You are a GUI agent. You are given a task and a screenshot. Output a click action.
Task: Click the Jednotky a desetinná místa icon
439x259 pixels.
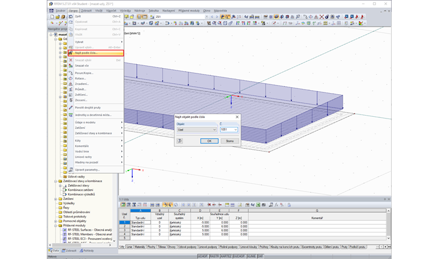[70, 115]
